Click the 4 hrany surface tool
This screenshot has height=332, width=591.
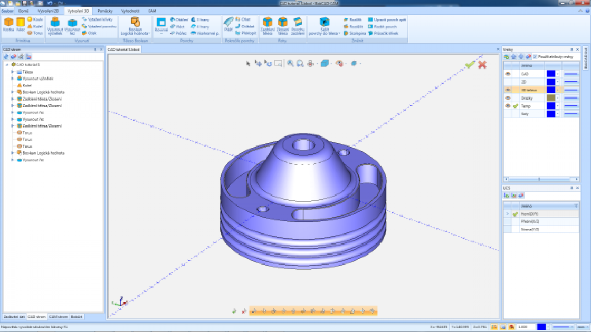point(200,26)
